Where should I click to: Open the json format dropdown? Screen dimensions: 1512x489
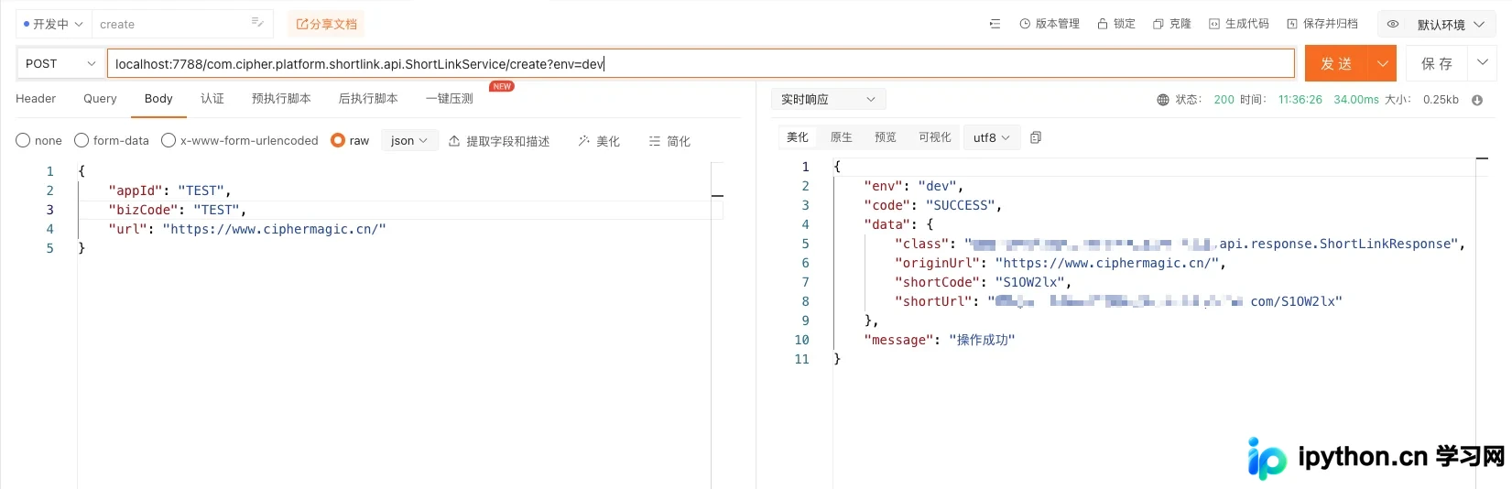click(408, 140)
